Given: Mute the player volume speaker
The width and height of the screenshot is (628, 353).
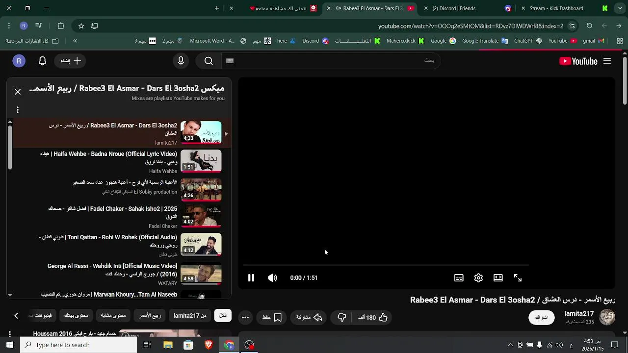Looking at the screenshot, I should click(x=272, y=278).
